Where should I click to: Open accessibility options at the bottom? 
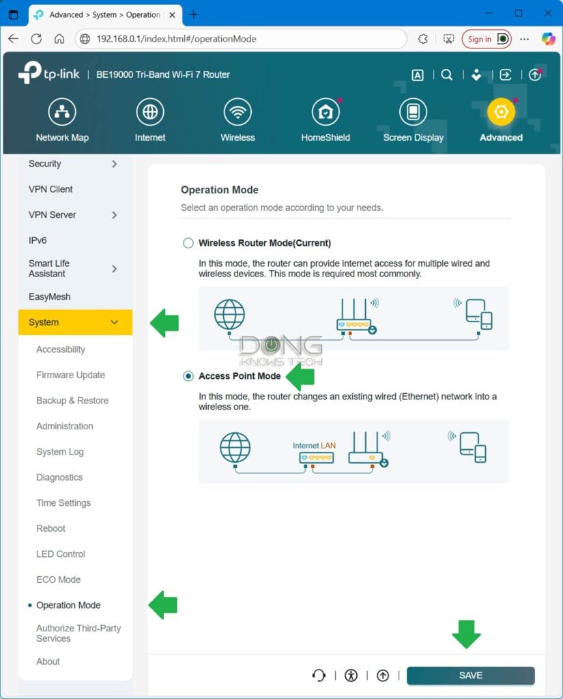351,675
